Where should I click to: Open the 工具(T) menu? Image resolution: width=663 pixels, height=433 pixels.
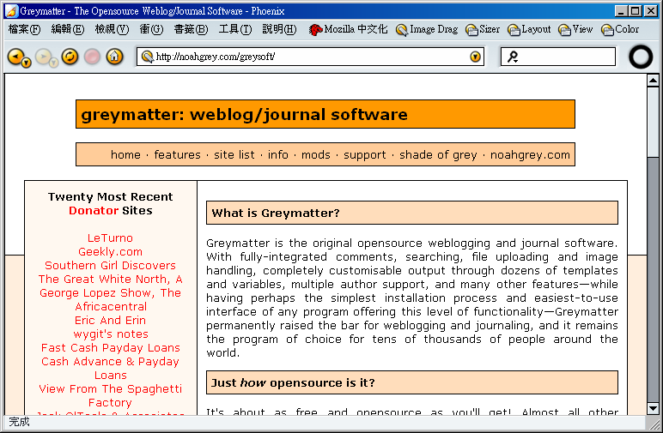pos(235,29)
